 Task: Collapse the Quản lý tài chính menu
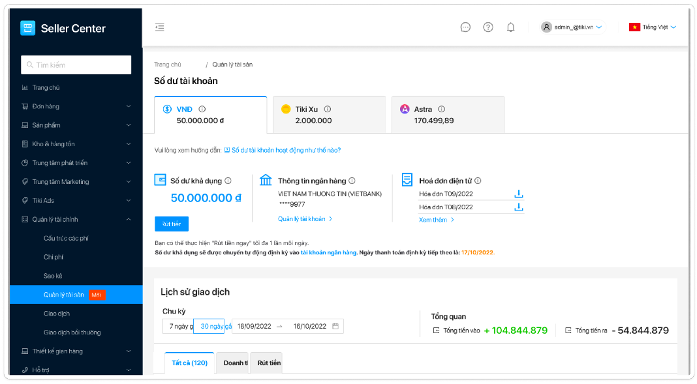coord(76,219)
